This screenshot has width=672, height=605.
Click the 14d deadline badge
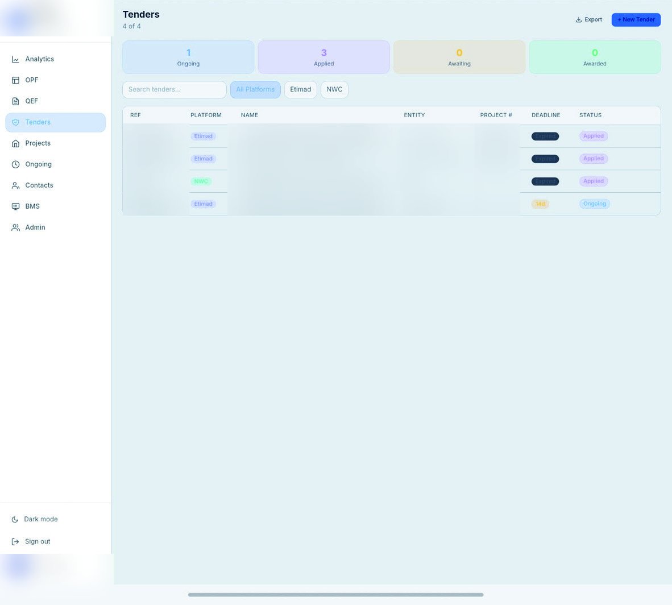[540, 204]
